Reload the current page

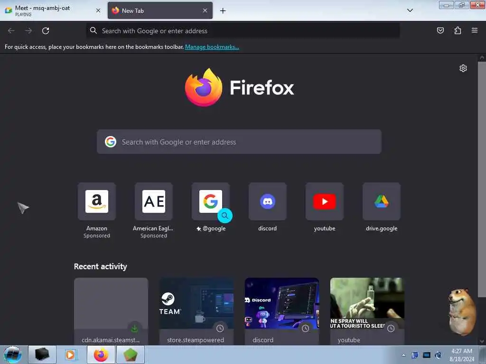click(x=46, y=31)
